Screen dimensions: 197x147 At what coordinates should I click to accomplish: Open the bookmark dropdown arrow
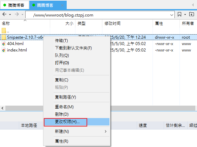click(185, 14)
